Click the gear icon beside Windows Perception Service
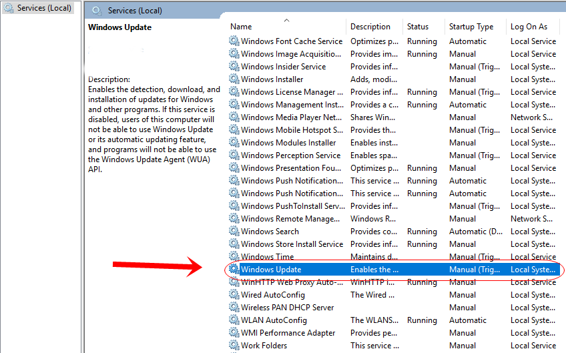566x353 pixels. 234,155
